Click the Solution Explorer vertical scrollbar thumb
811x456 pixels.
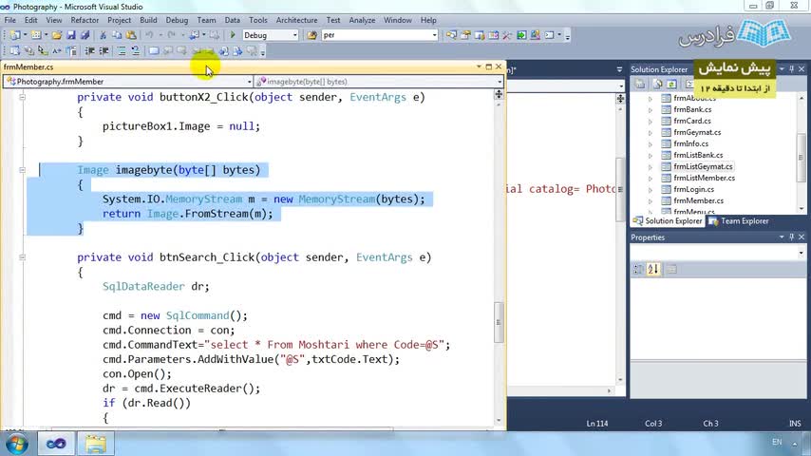point(802,158)
